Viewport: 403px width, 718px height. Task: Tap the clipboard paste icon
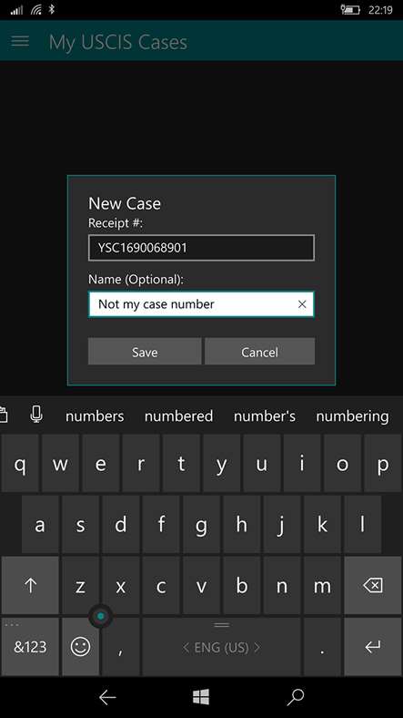[4, 415]
